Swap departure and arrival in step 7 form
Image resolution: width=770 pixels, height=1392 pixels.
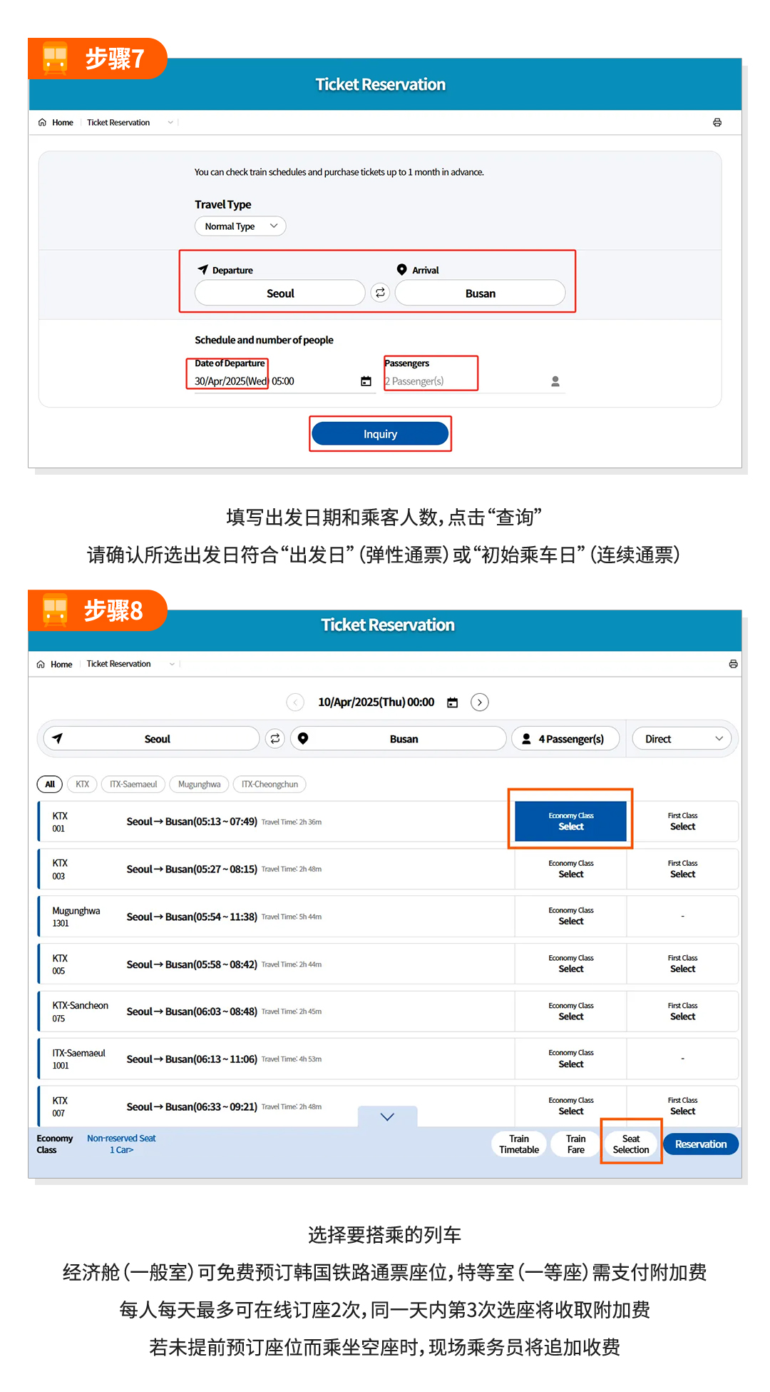click(380, 293)
